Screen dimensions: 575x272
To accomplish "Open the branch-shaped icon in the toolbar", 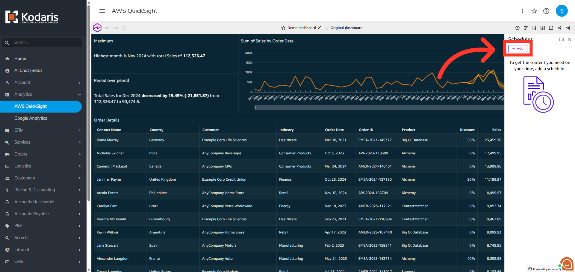I will click(526, 28).
